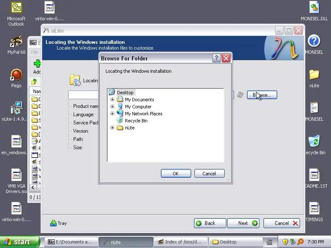Screen dimensions: 331x248
Task: Click the taskbar clock showing 7:30 PM
Action: 316,242
